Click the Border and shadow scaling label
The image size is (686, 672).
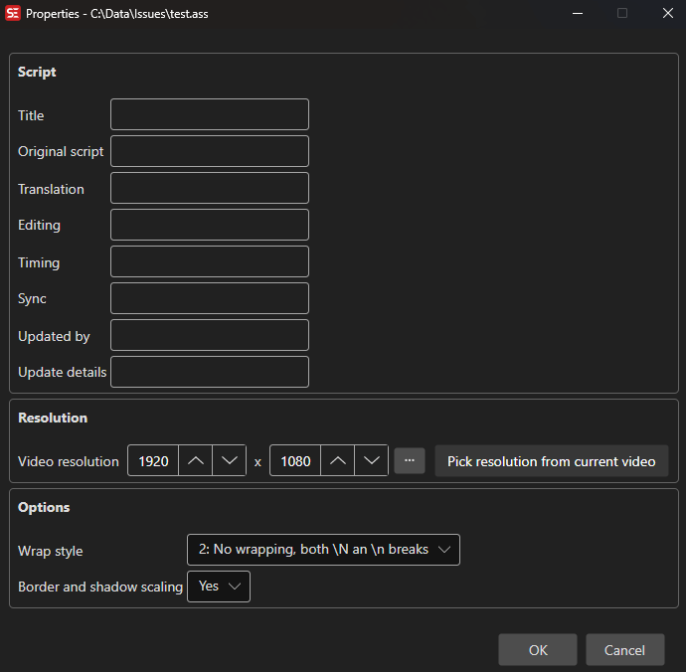coord(100,588)
